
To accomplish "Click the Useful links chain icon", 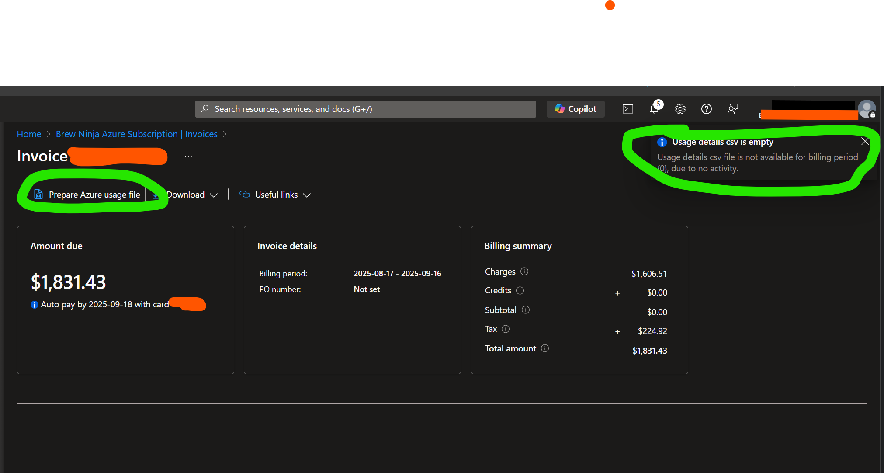I will (245, 195).
